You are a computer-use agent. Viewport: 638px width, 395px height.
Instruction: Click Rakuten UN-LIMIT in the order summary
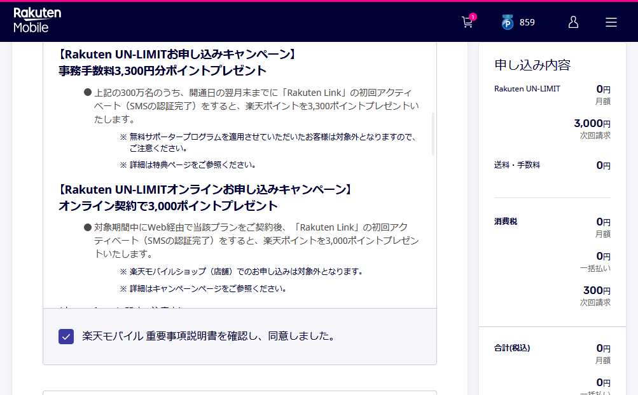click(x=527, y=89)
